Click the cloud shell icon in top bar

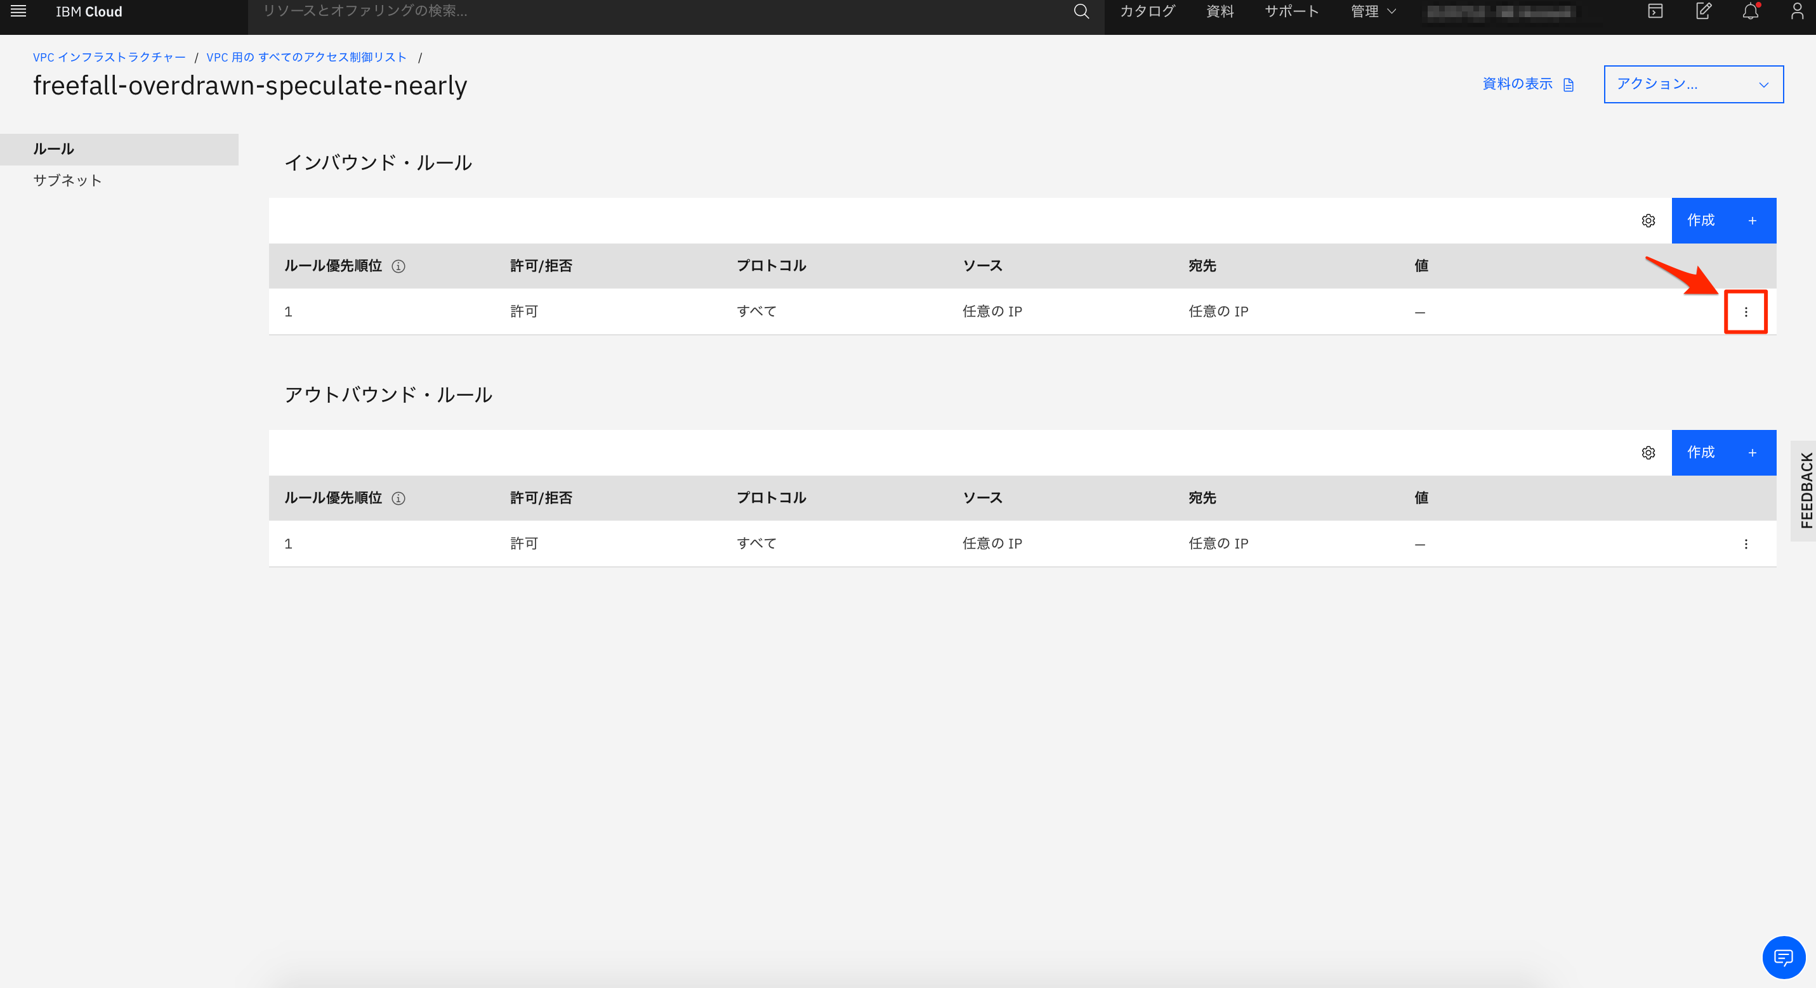1655,11
